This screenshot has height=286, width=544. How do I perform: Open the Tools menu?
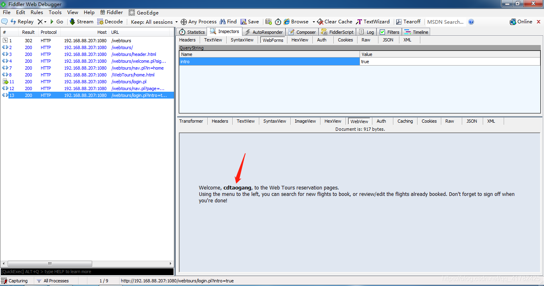pyautogui.click(x=55, y=12)
